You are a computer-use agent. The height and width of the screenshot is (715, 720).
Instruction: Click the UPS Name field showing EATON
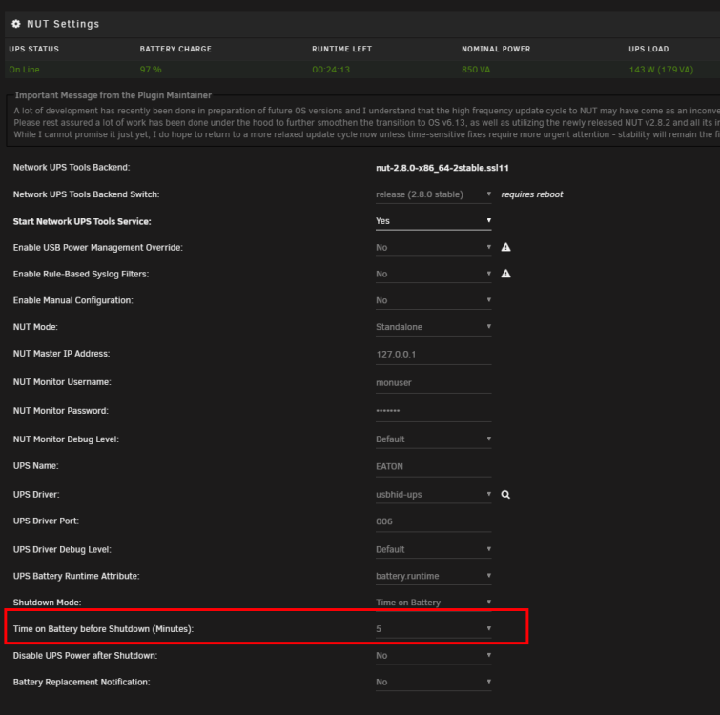point(434,467)
